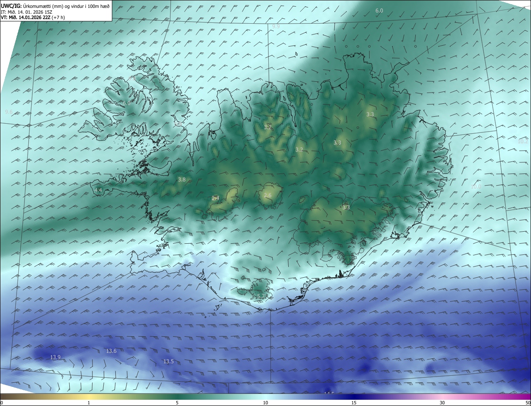This screenshot has height=406, width=531.
Task: Click the 9.9 value label north of Iceland
Action: [276, 26]
